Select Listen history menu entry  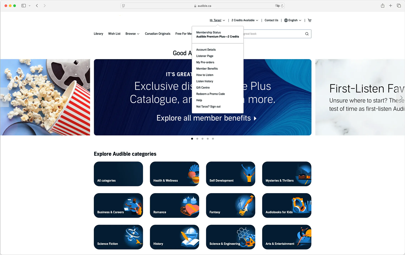click(x=205, y=81)
